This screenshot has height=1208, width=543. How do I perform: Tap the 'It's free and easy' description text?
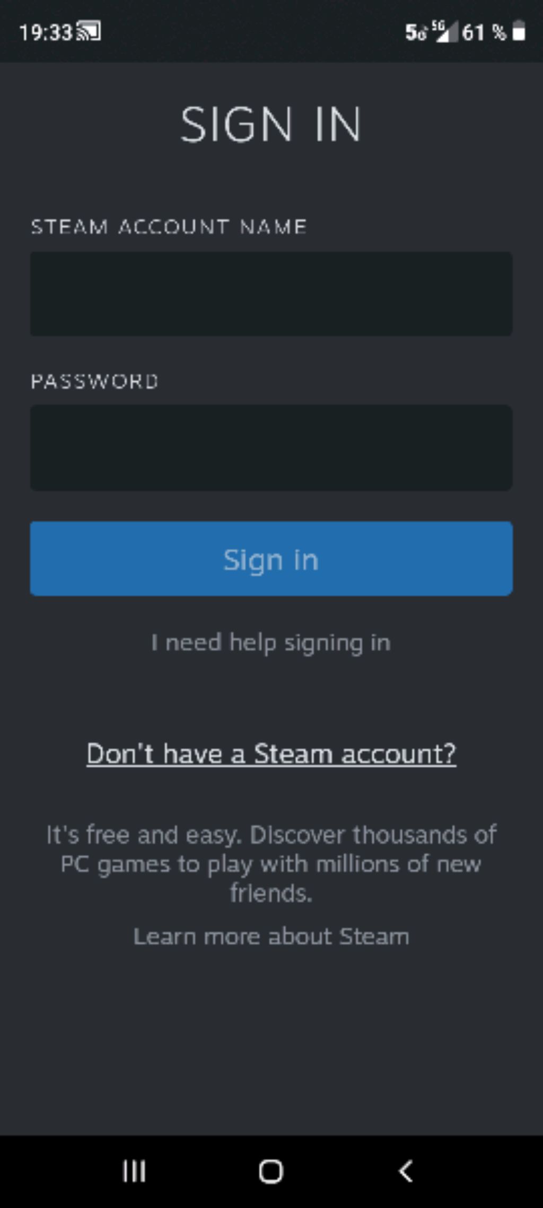click(271, 864)
